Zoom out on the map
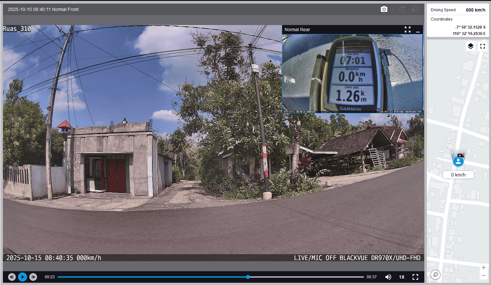The width and height of the screenshot is (491, 285). 483,276
